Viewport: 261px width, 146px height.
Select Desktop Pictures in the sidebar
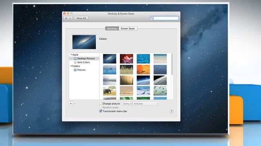(84, 58)
